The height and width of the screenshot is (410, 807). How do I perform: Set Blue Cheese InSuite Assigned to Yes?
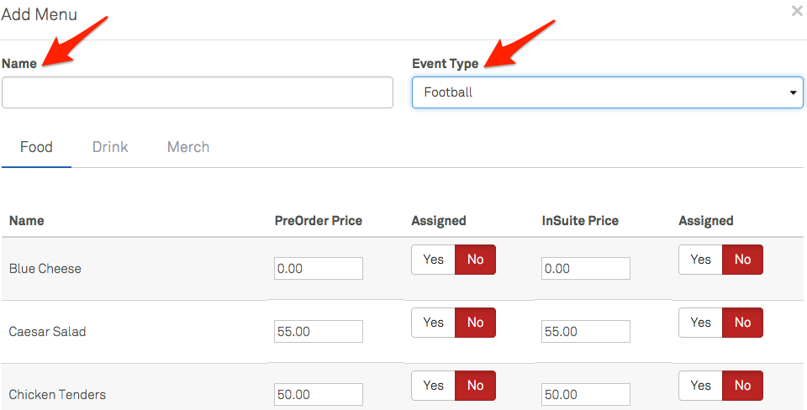(x=700, y=260)
